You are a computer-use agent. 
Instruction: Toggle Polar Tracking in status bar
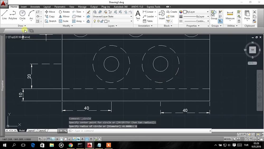pyautogui.click(x=57, y=139)
